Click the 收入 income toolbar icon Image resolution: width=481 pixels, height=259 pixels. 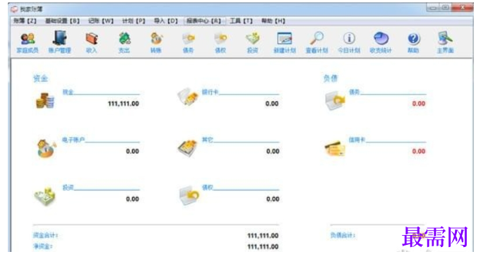[91, 42]
